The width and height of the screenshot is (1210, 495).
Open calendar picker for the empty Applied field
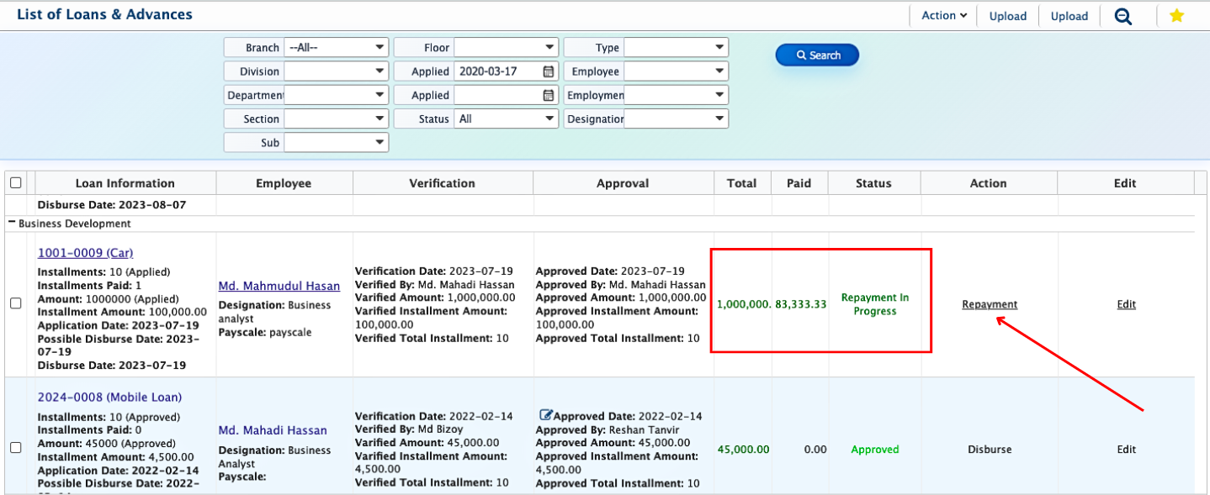point(549,95)
